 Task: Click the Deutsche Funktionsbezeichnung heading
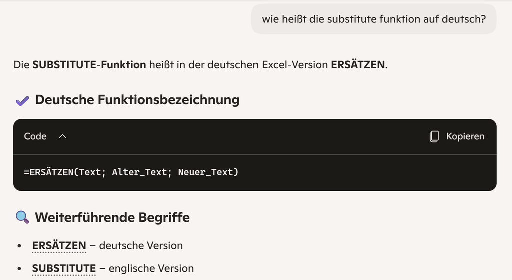coord(137,100)
